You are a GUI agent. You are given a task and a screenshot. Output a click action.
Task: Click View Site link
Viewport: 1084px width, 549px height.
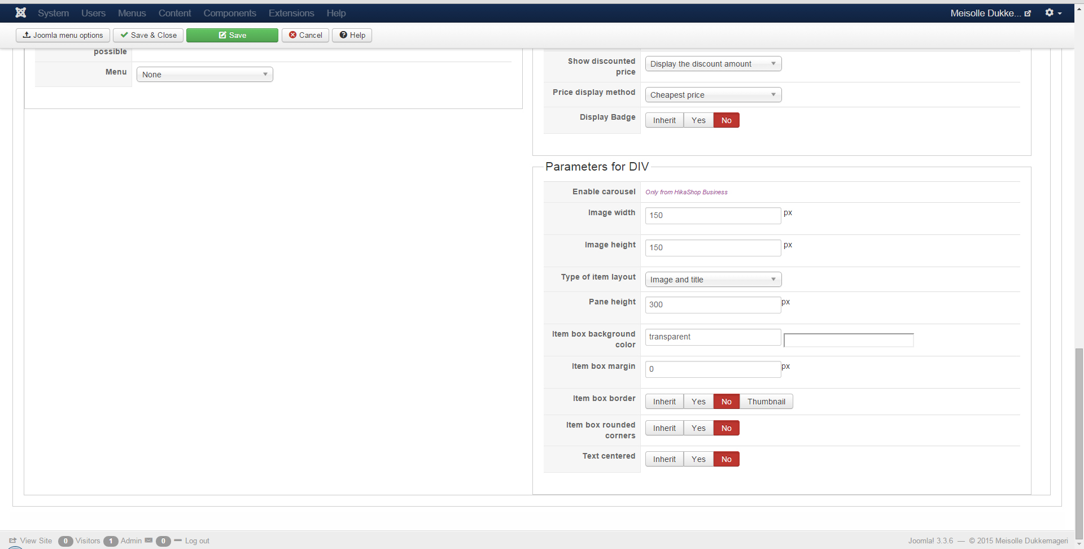coord(36,541)
